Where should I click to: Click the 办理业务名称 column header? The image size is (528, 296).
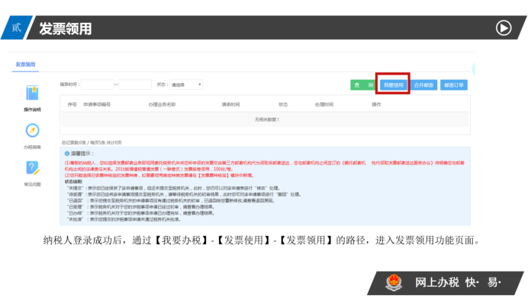tap(162, 104)
